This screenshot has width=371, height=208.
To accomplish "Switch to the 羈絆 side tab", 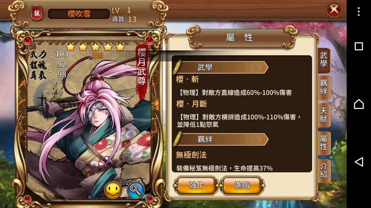I will (324, 87).
